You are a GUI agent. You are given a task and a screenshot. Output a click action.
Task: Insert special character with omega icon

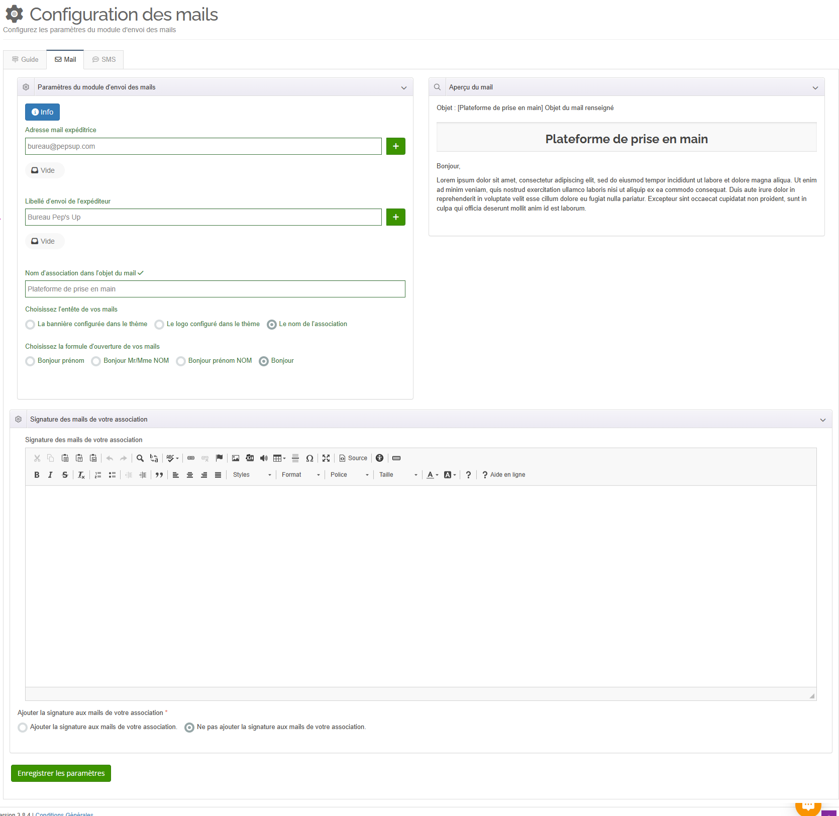(309, 458)
